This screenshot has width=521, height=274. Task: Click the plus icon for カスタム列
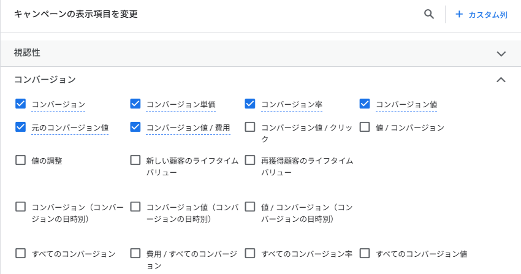click(x=459, y=14)
